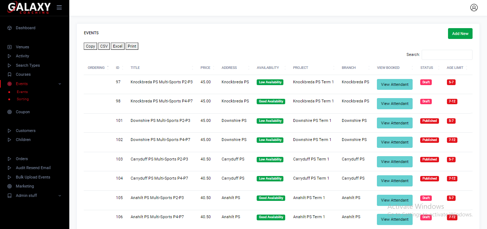Open Customers in the sidebar
Screen dimensions: 487x229
(26, 131)
